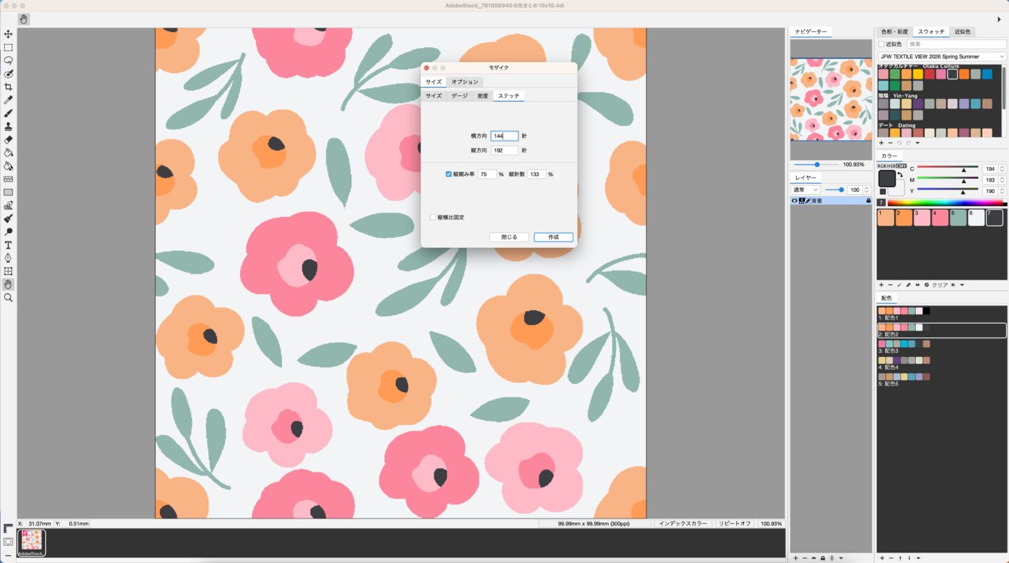Click the 縦方向 stitch count field
Screen dimensions: 1009x563
point(504,150)
